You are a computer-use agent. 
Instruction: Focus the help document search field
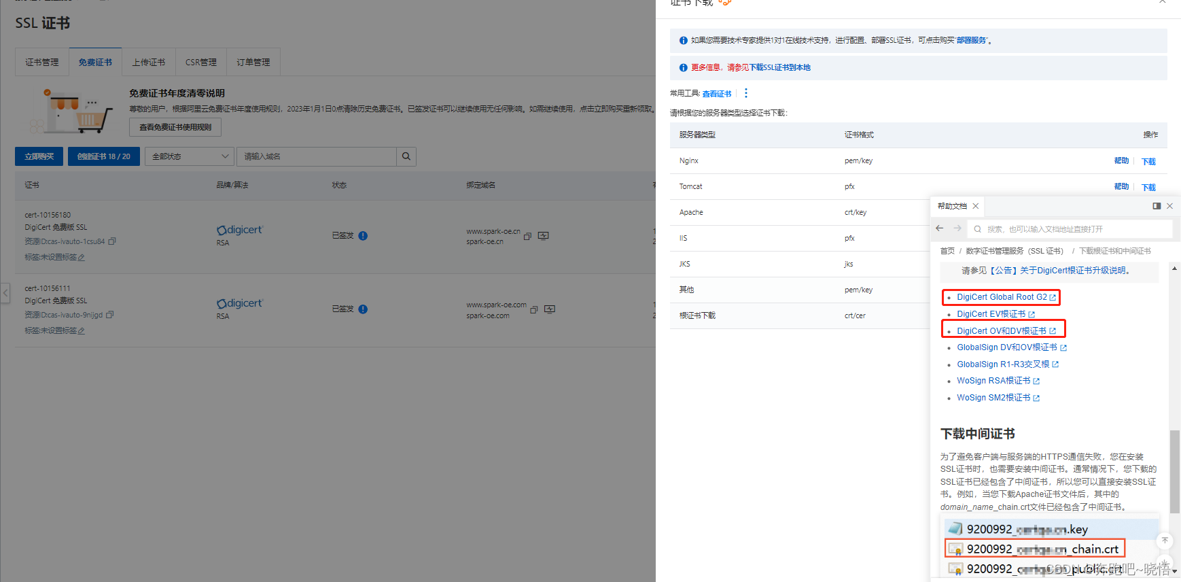(1070, 229)
